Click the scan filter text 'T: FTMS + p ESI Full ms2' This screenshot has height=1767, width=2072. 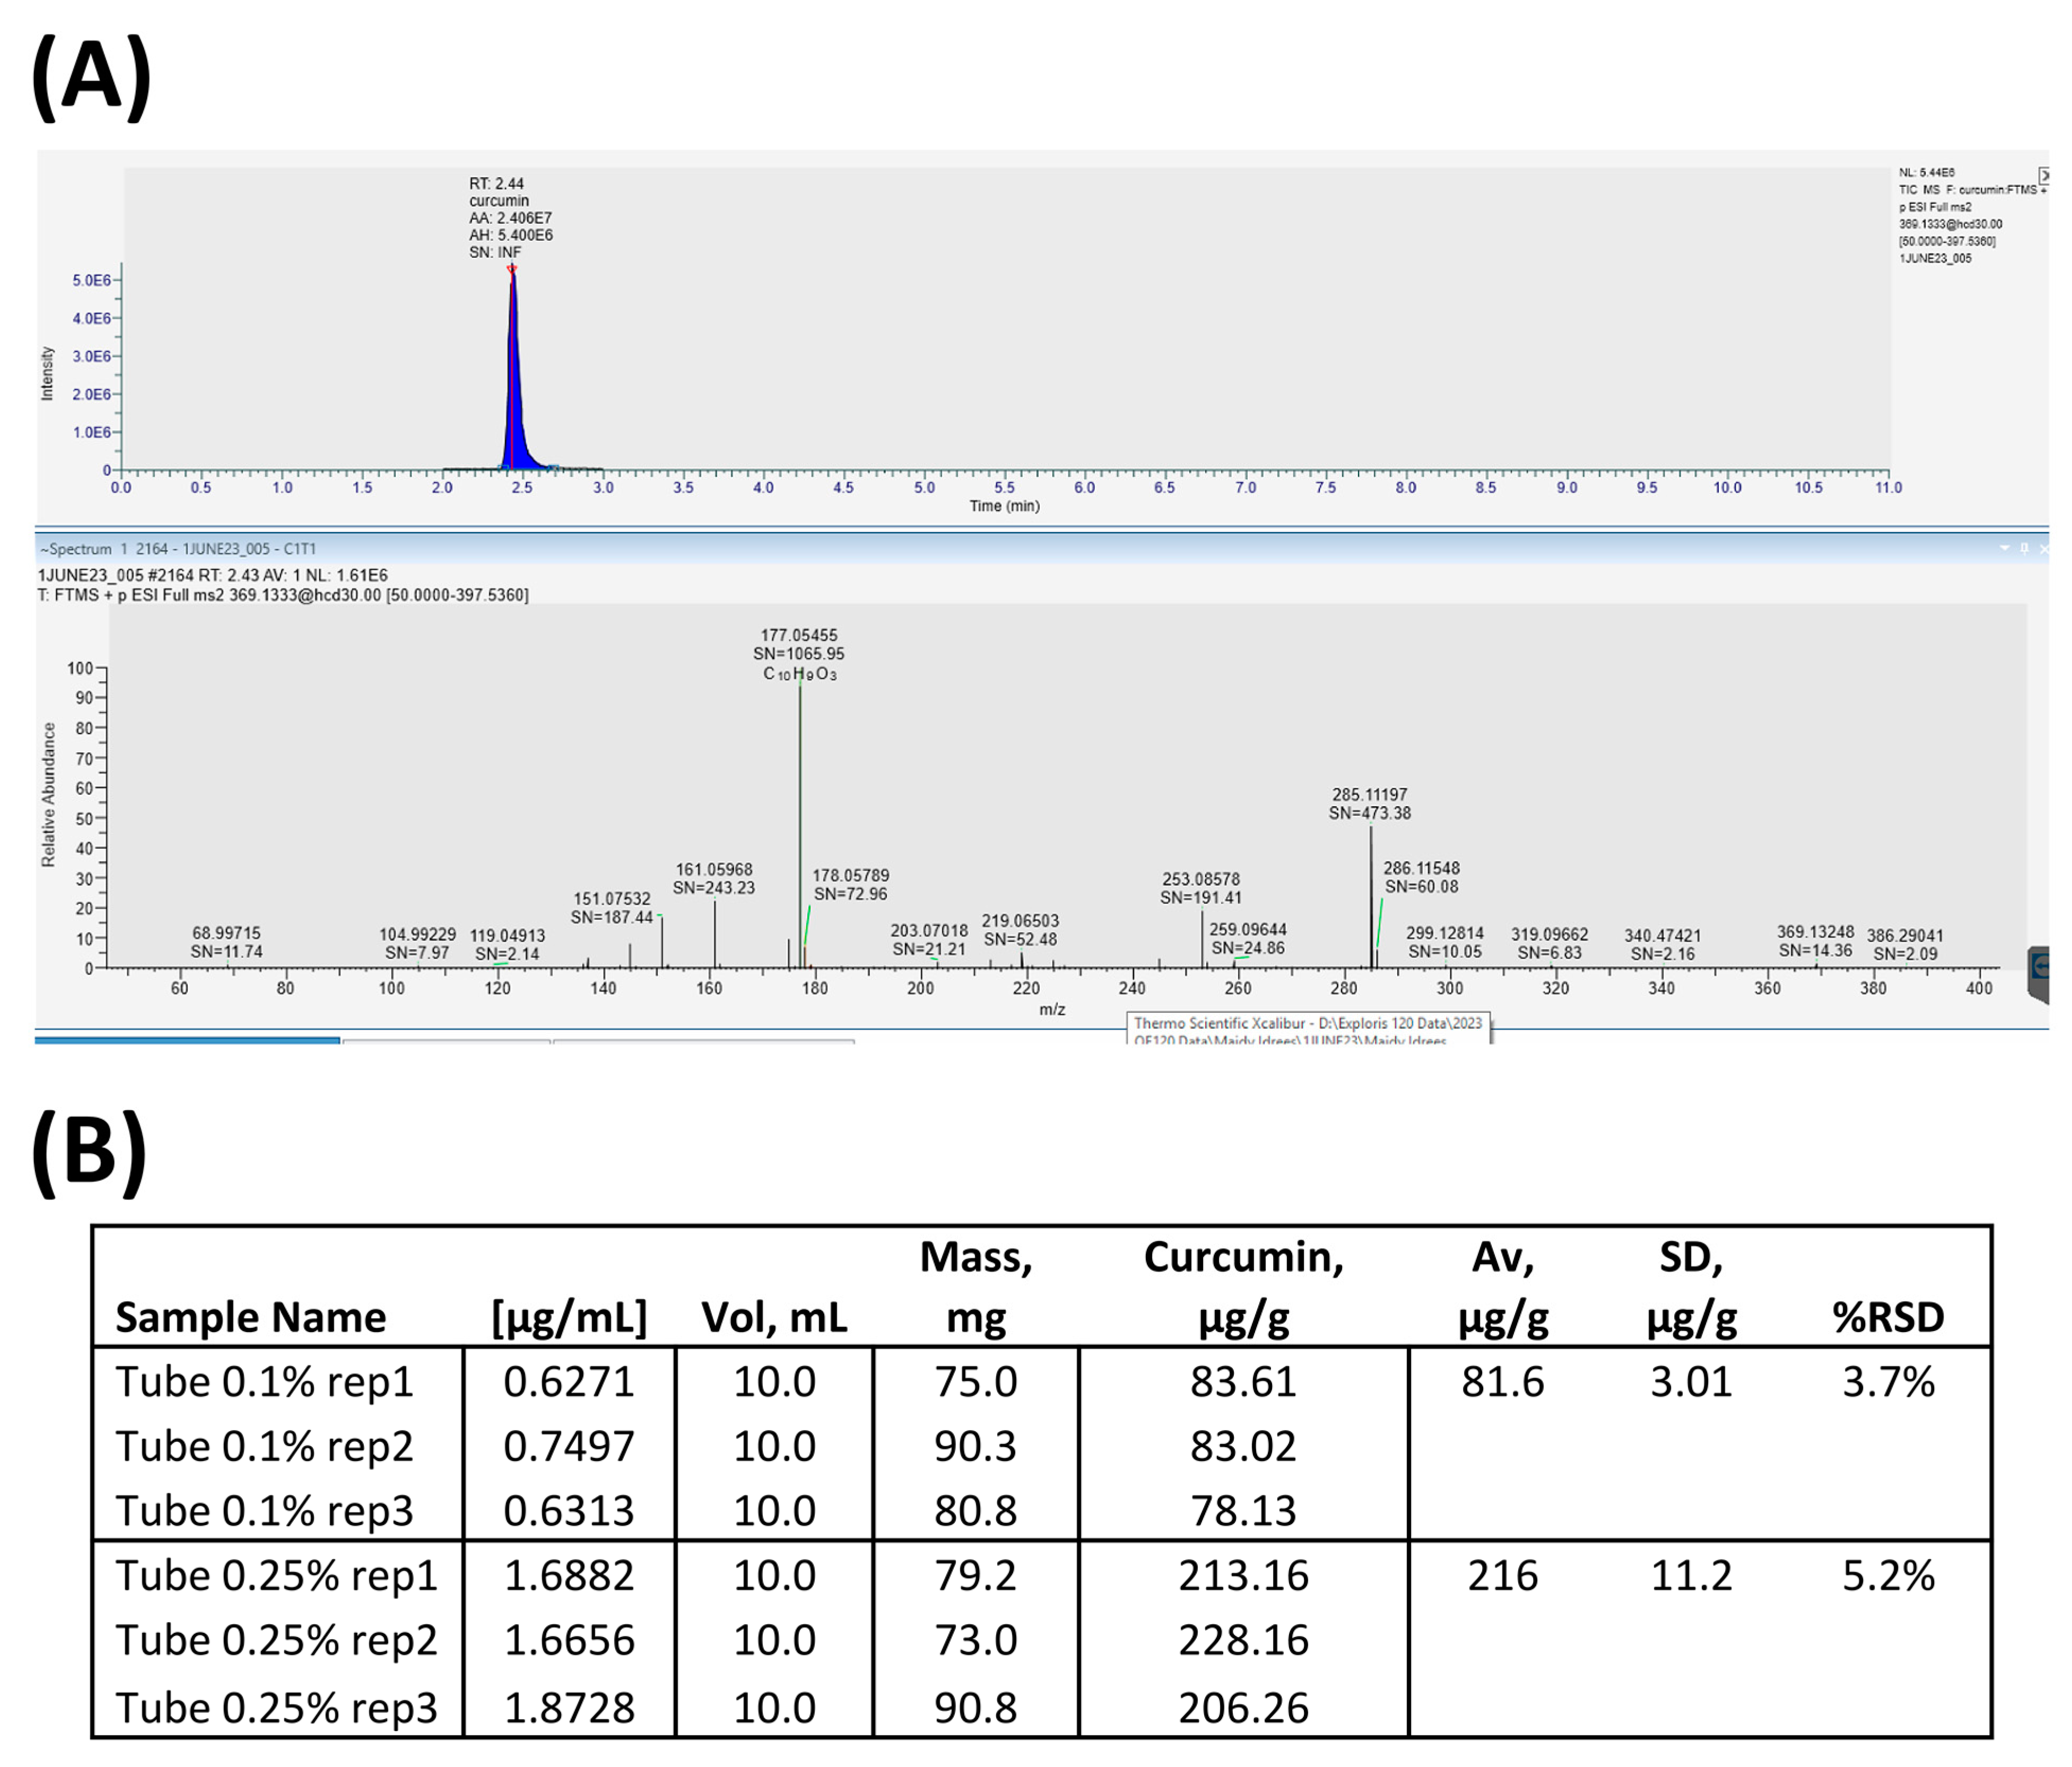pos(284,595)
